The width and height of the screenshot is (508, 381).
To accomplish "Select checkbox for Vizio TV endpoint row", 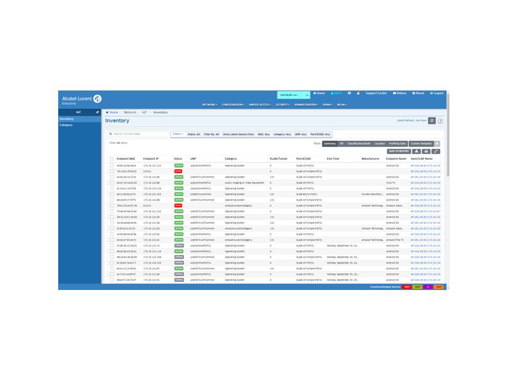I will tap(112, 183).
